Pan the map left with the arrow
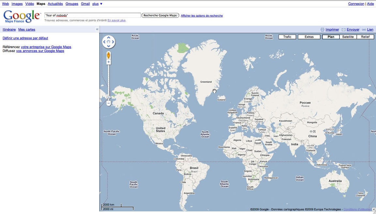Screen dimensions: 376x214 click(x=104, y=42)
